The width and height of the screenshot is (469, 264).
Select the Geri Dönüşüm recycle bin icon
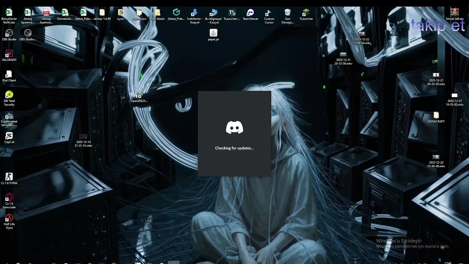click(x=288, y=13)
